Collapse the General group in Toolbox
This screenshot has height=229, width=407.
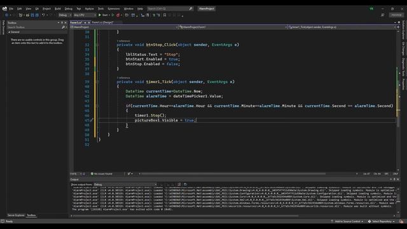click(9, 32)
